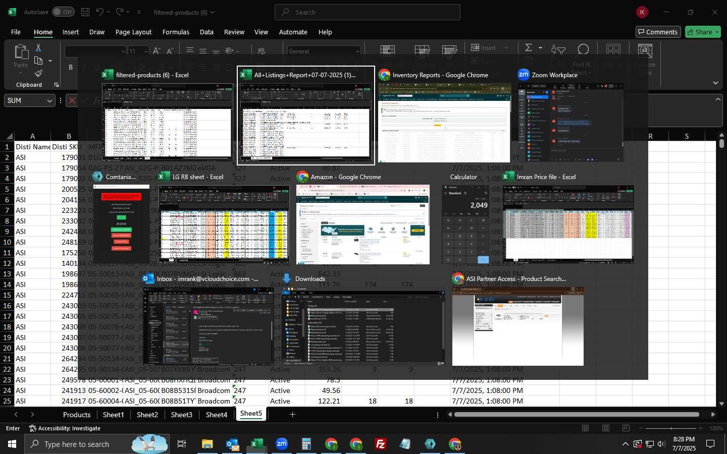The width and height of the screenshot is (727, 454).
Task: Select the Format Painter brush icon
Action: (x=38, y=74)
